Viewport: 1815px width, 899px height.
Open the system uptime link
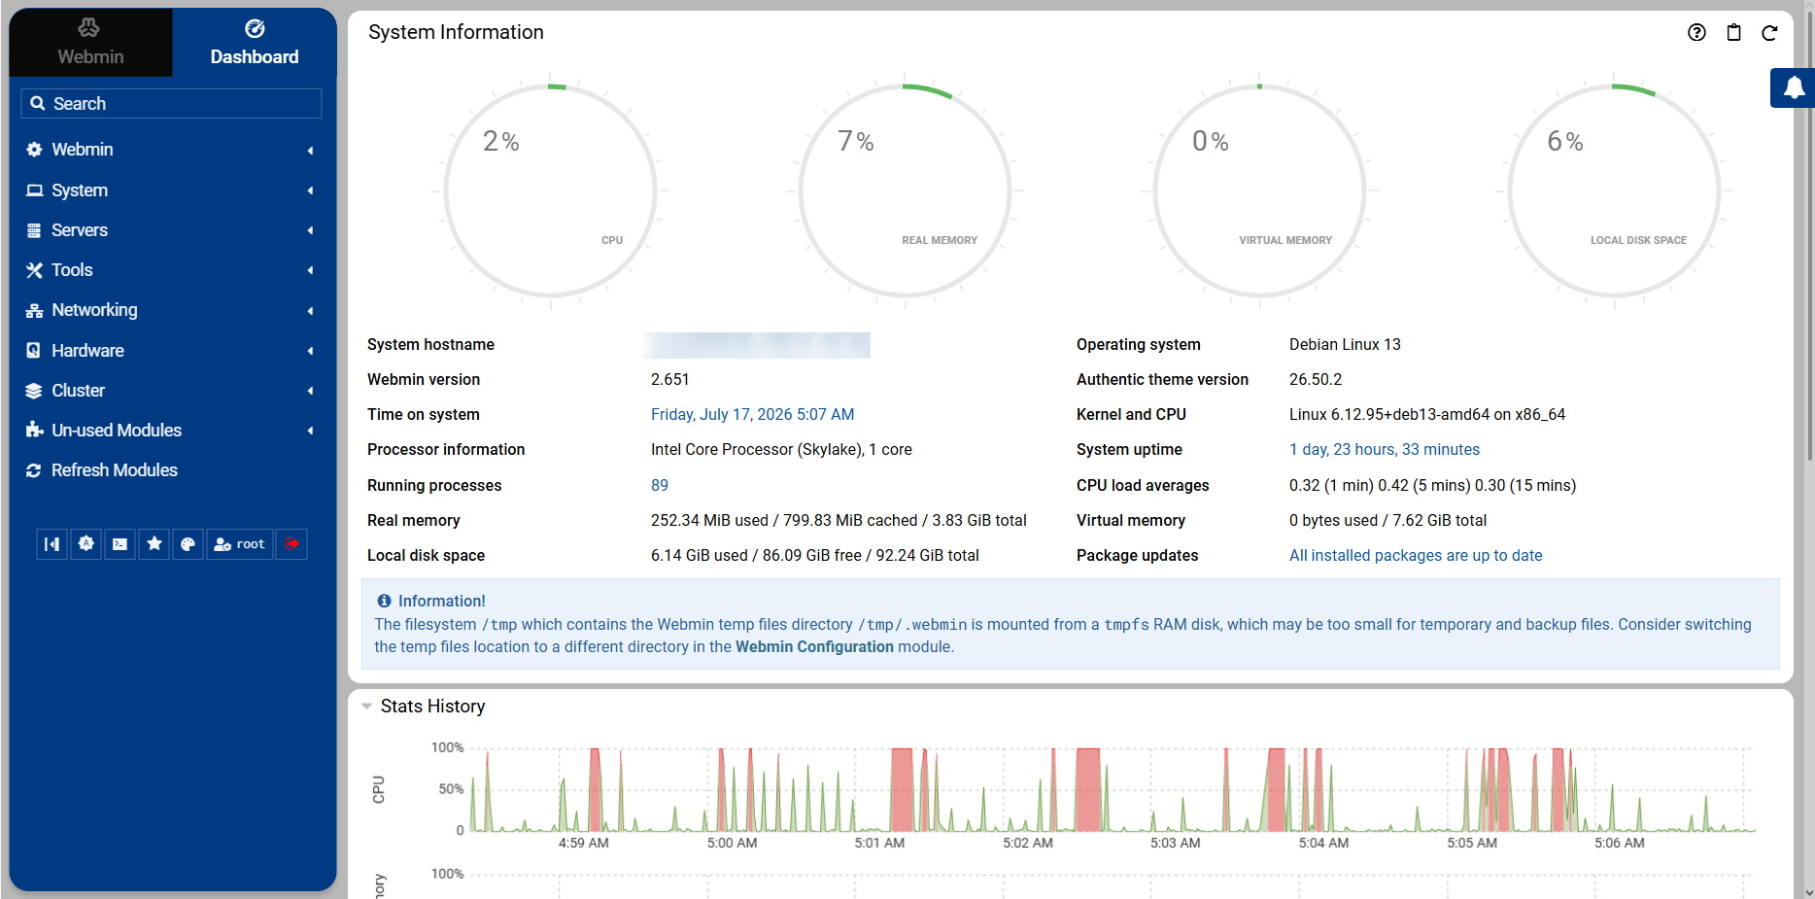[x=1384, y=450]
